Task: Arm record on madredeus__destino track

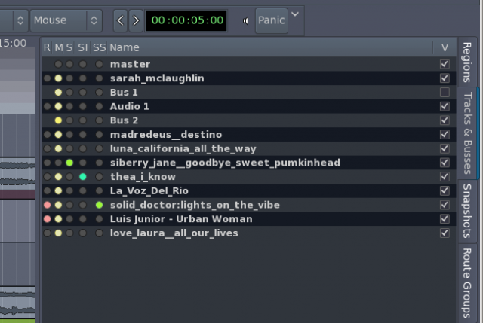Action: [x=48, y=135]
